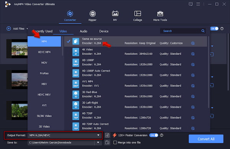Image resolution: width=230 pixels, height=149 pixels.
Task: Click the 4K Video format icon
Action: point(76,52)
